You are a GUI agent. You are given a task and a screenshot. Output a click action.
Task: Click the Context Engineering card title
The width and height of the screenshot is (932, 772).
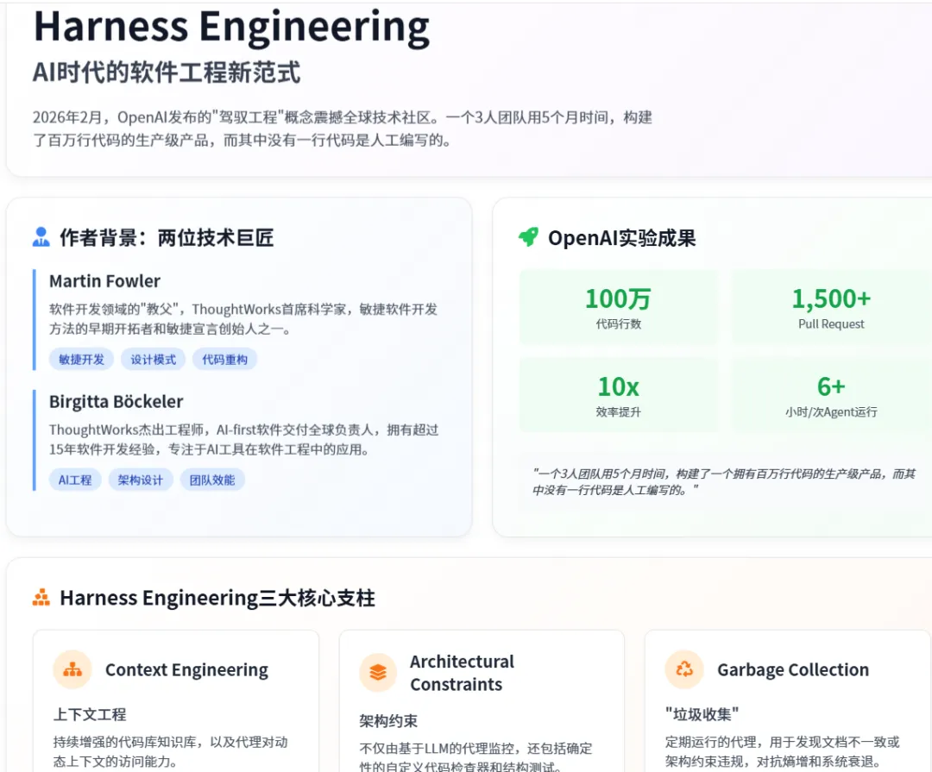[186, 669]
